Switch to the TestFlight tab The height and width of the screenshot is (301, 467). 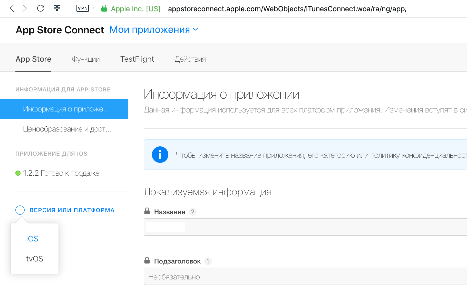coord(137,59)
